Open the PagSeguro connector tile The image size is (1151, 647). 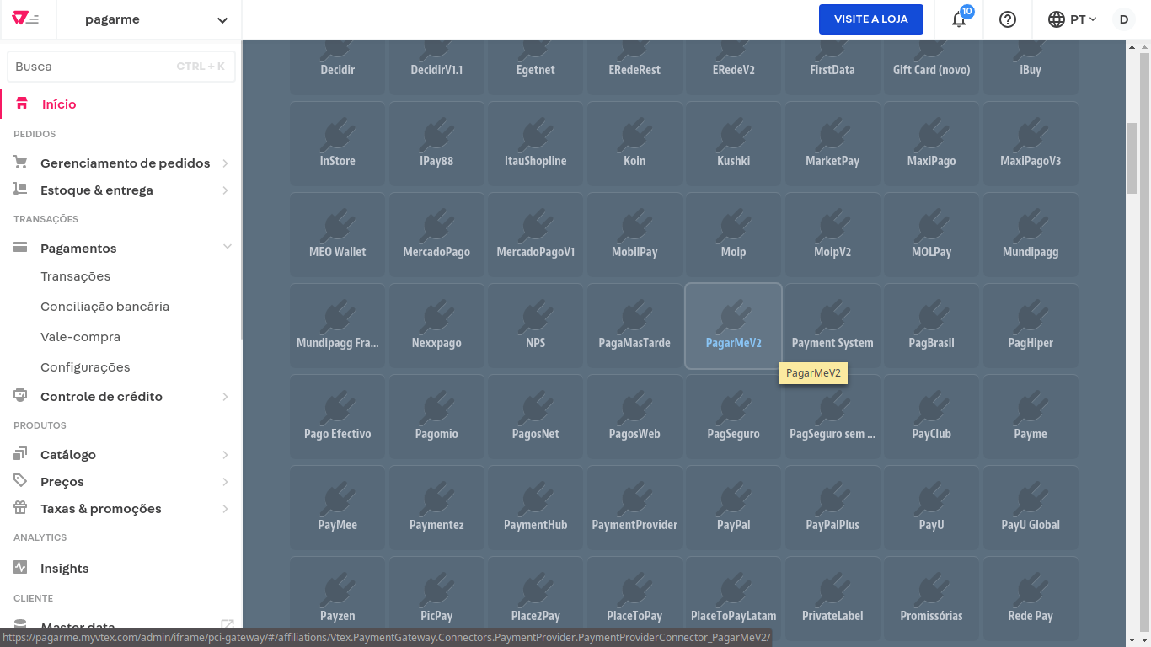point(733,417)
